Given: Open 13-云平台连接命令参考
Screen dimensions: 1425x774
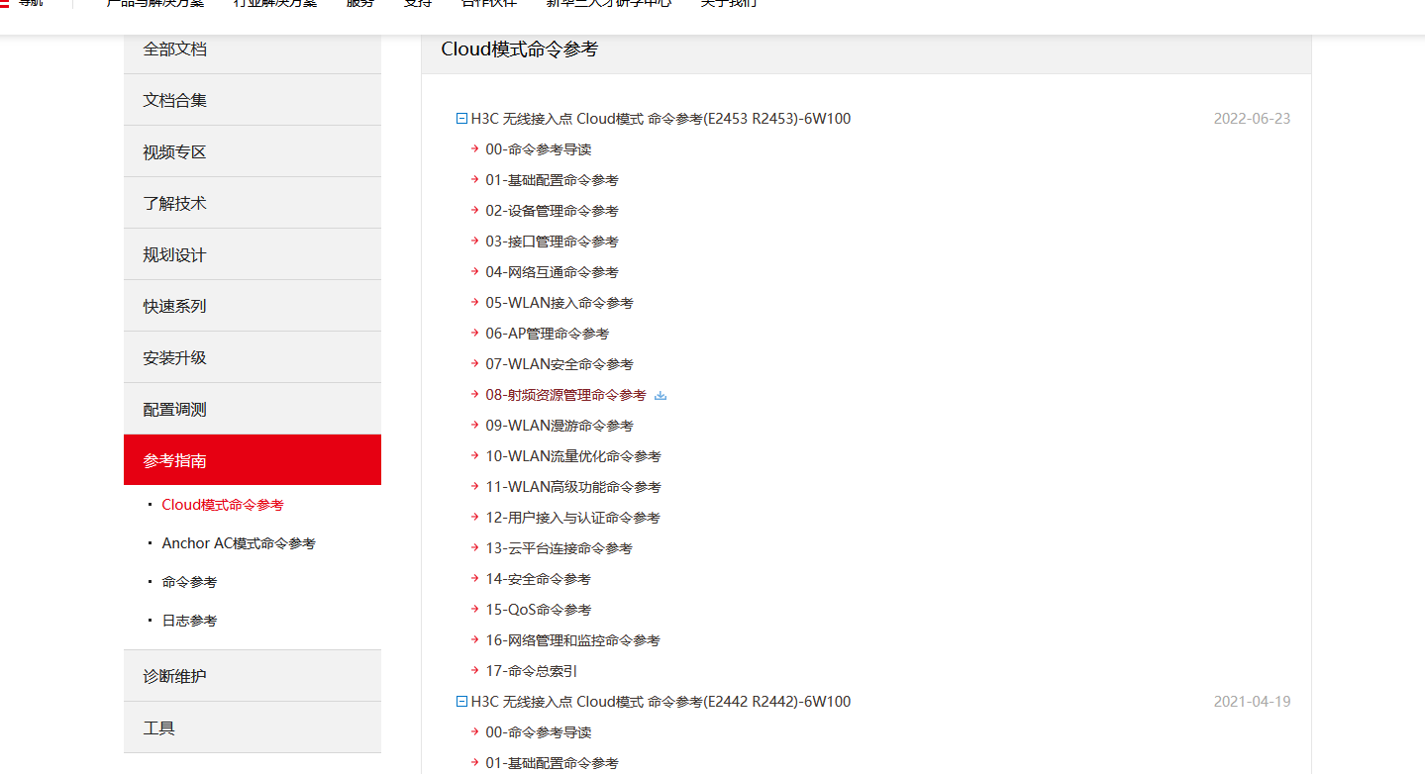Looking at the screenshot, I should pyautogui.click(x=559, y=548).
